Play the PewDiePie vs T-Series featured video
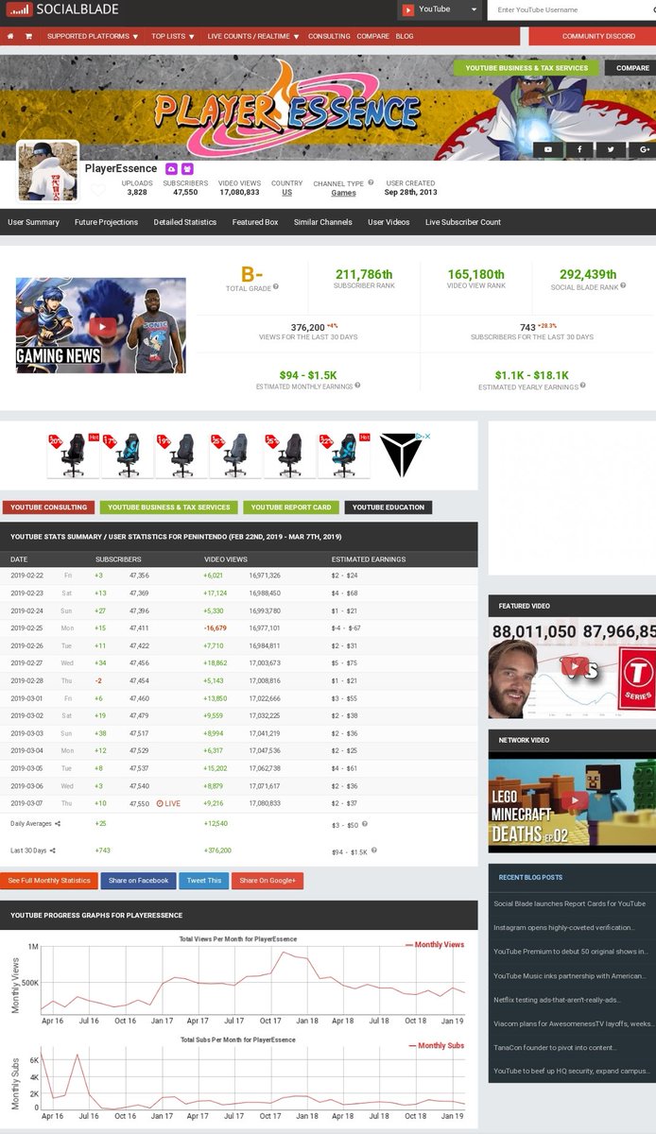Viewport: 656px width, 1134px height. click(x=573, y=666)
